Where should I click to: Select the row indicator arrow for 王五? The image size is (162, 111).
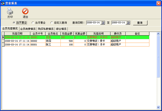click(x=3, y=37)
